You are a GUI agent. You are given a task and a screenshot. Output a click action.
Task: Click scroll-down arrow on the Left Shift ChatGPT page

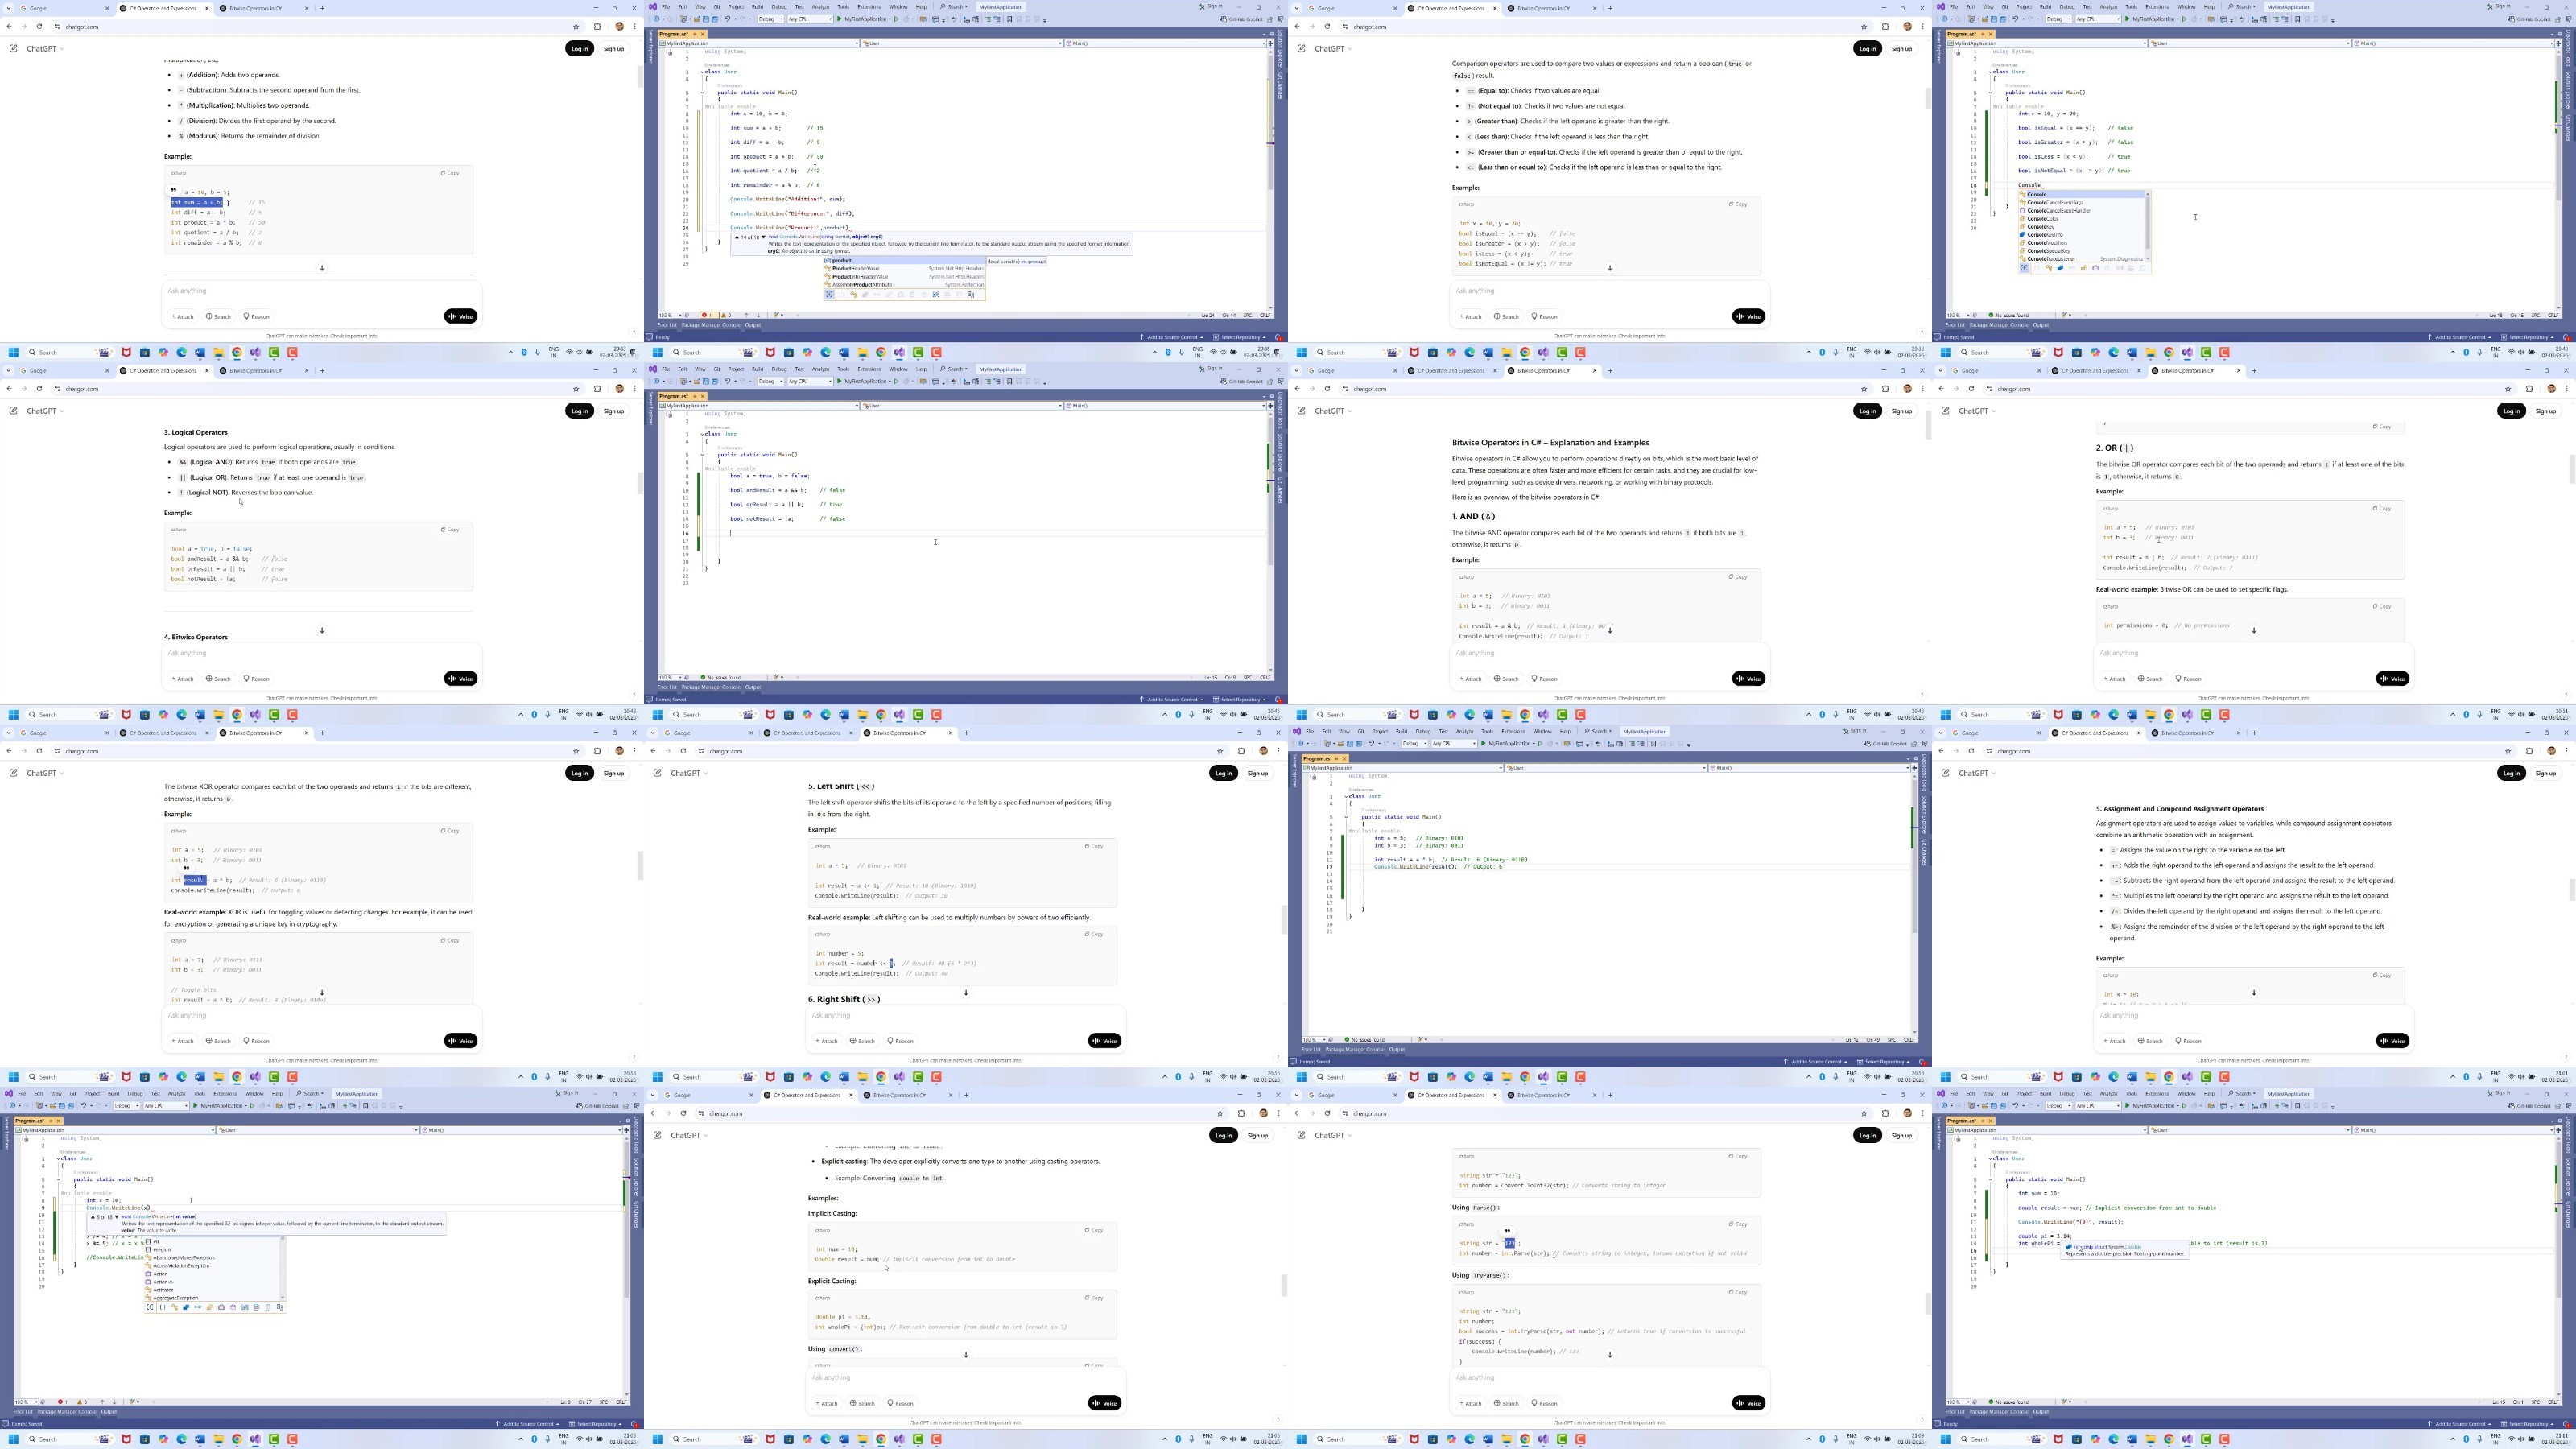966,993
